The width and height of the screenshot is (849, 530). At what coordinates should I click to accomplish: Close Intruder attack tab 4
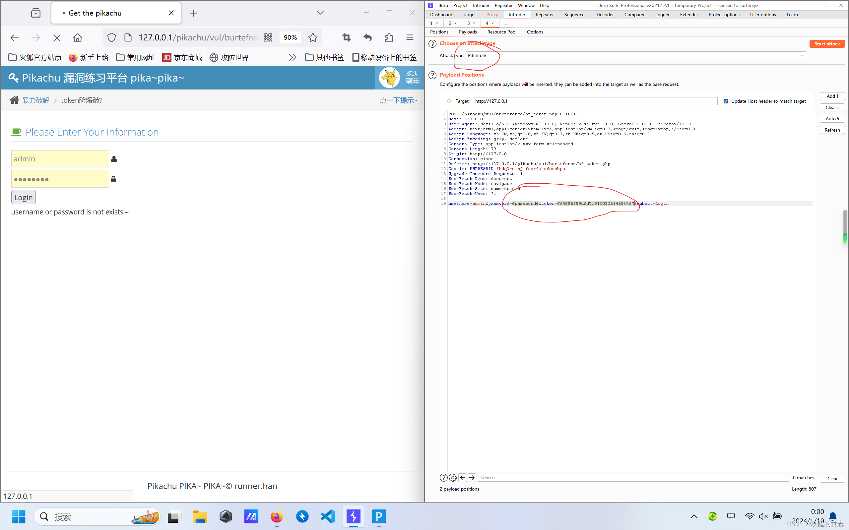coord(493,24)
